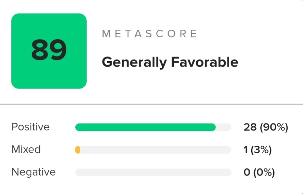Click the orange filled segment of Mixed bar
Image resolution: width=303 pixels, height=194 pixels.
(x=78, y=150)
